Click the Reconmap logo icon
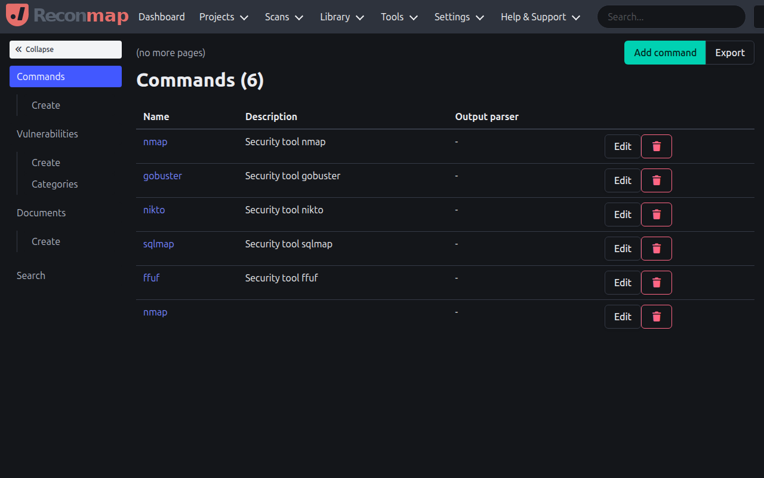The image size is (764, 478). (x=17, y=16)
